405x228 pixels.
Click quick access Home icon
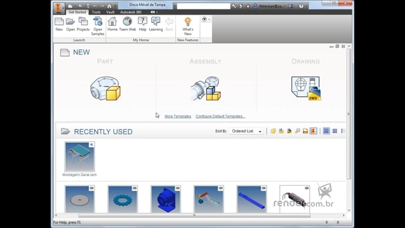click(x=109, y=6)
